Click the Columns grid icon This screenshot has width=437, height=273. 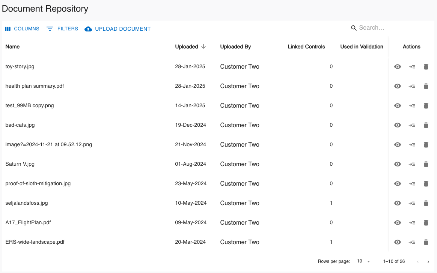pos(8,28)
